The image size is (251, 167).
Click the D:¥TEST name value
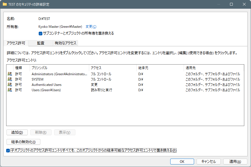[44, 19]
